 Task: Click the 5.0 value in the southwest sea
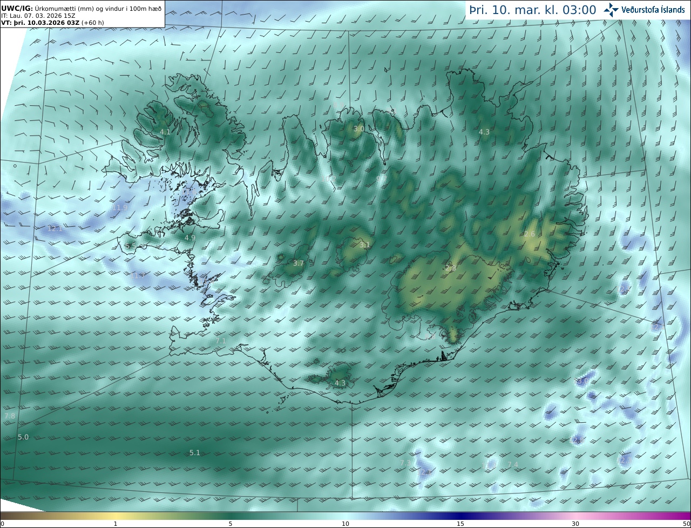point(23,437)
